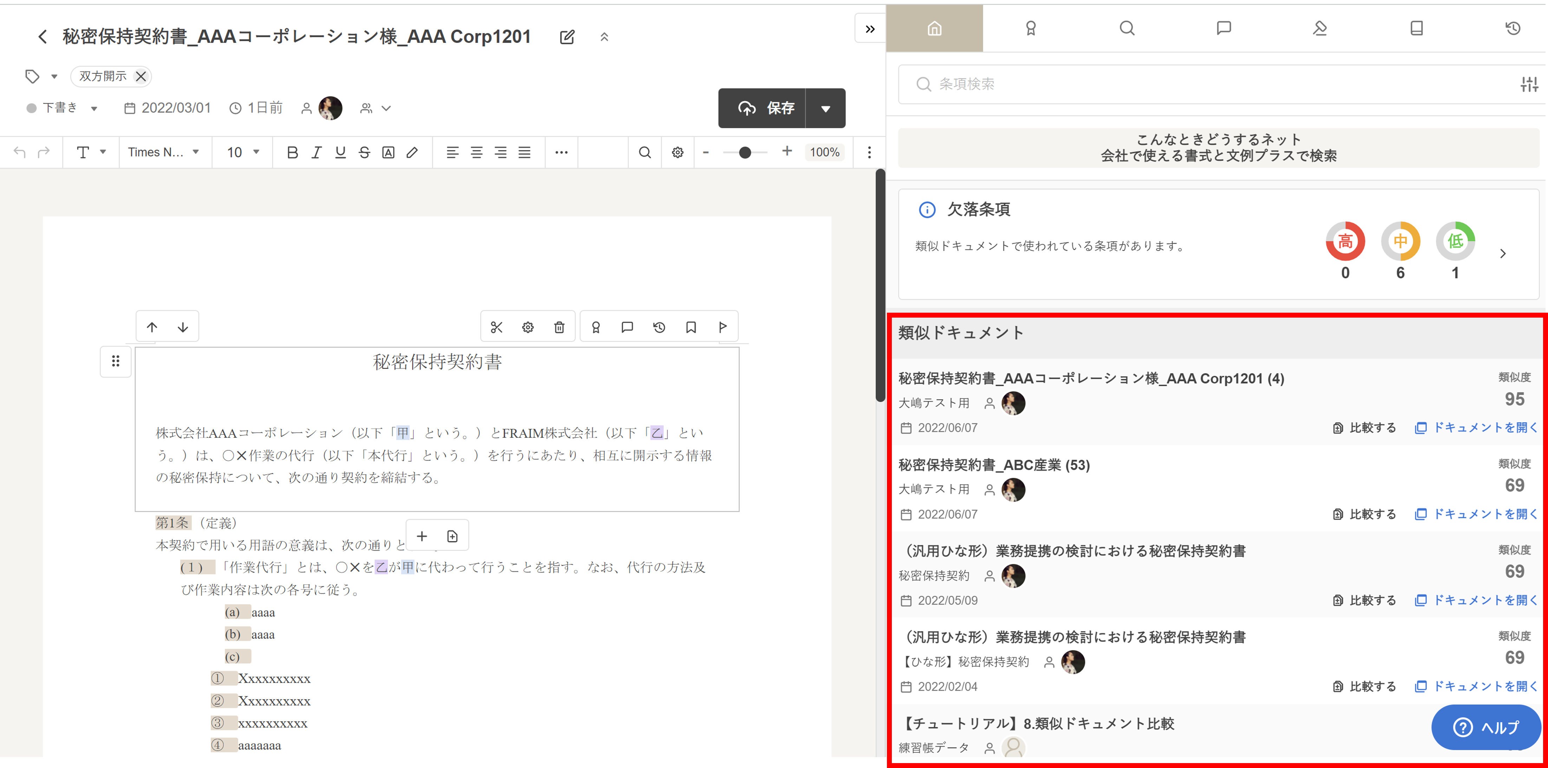Click the trash delete icon for block

tap(559, 327)
